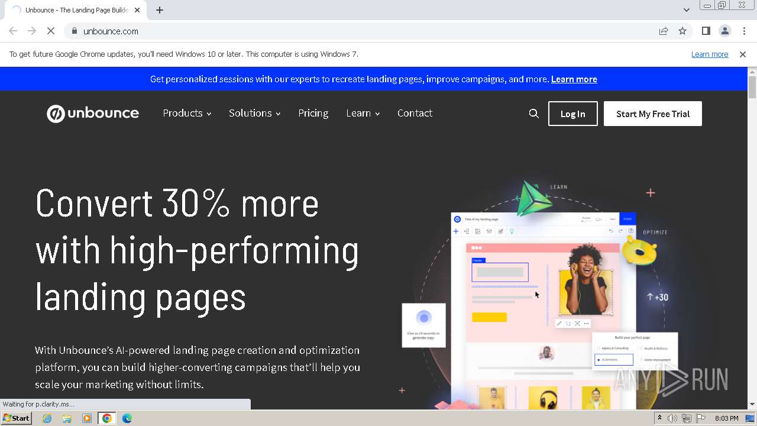The width and height of the screenshot is (757, 426).
Task: Close the Unbounce browser tab
Action: click(137, 10)
